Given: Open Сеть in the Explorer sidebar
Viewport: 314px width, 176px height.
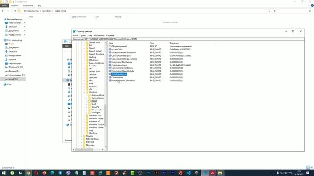Looking at the screenshot, I should (9, 84).
